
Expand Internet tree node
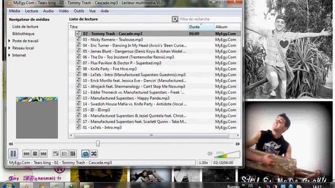pyautogui.click(x=9, y=55)
